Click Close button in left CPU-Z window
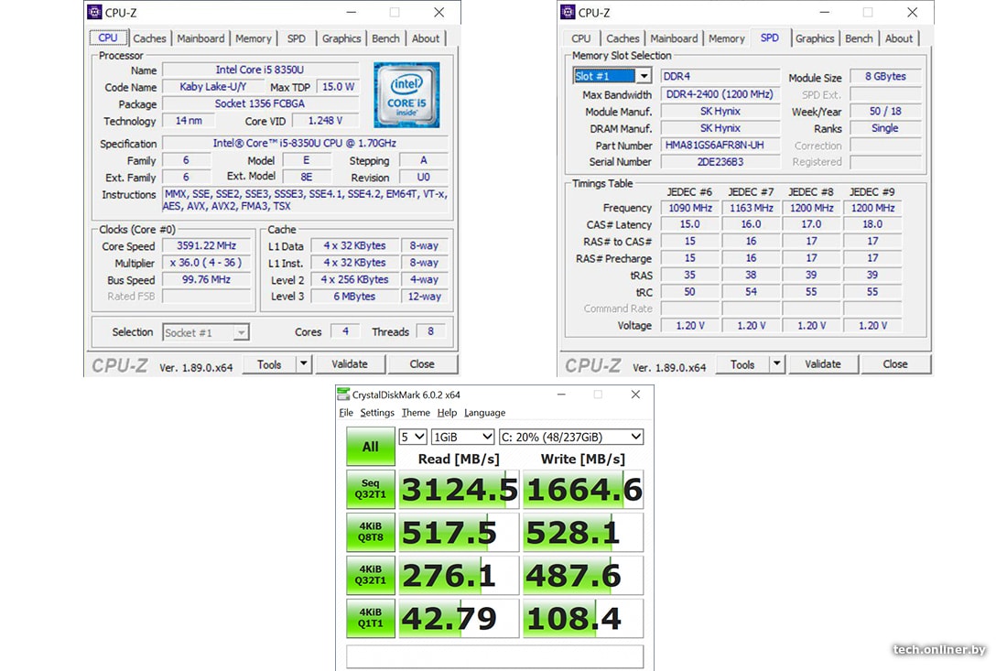This screenshot has height=671, width=1007. 422,364
